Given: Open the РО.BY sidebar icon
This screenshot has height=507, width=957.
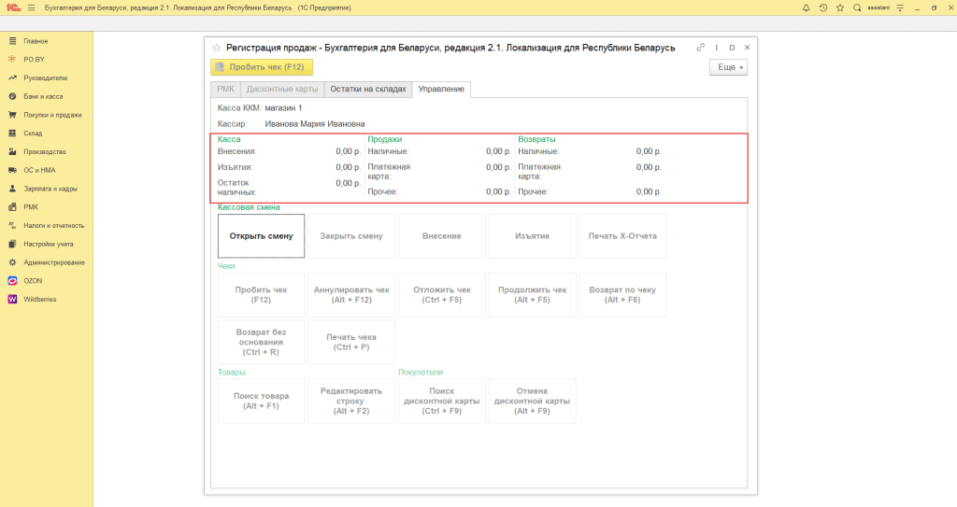Looking at the screenshot, I should pyautogui.click(x=12, y=59).
